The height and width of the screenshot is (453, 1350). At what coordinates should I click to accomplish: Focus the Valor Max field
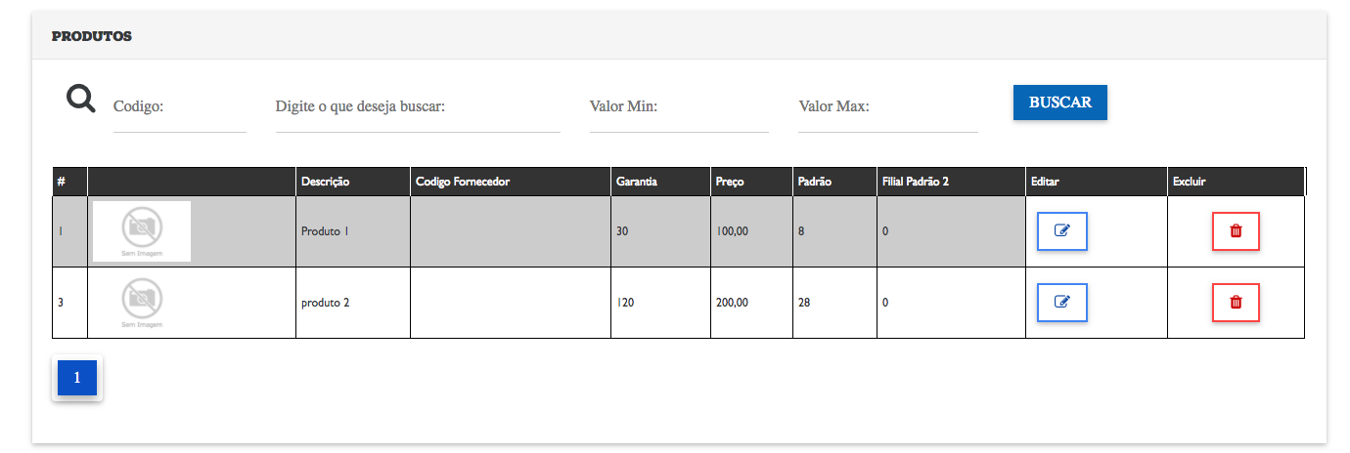click(x=888, y=107)
